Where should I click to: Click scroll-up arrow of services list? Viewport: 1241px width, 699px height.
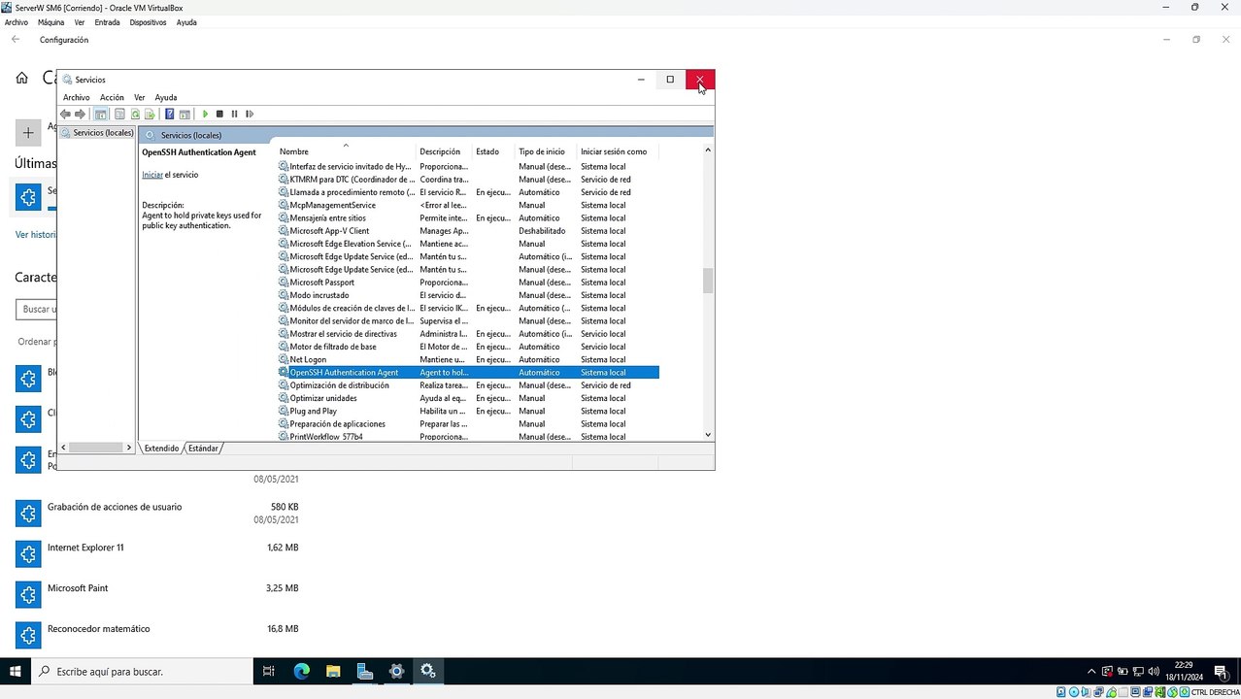pyautogui.click(x=708, y=150)
